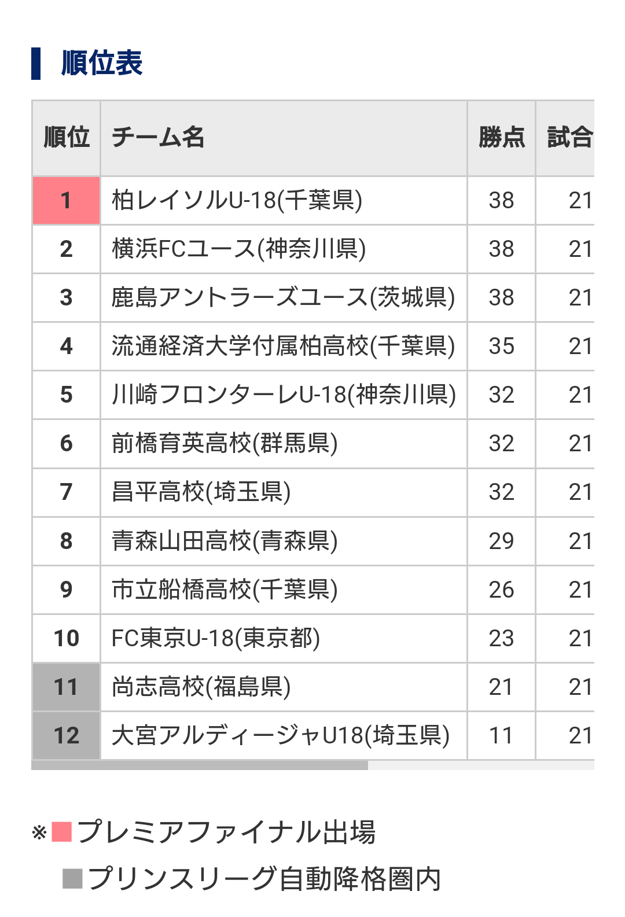Click team 流通経済大学付属柏高校(千葉県)
Image resolution: width=625 pixels, height=917 pixels.
(284, 346)
